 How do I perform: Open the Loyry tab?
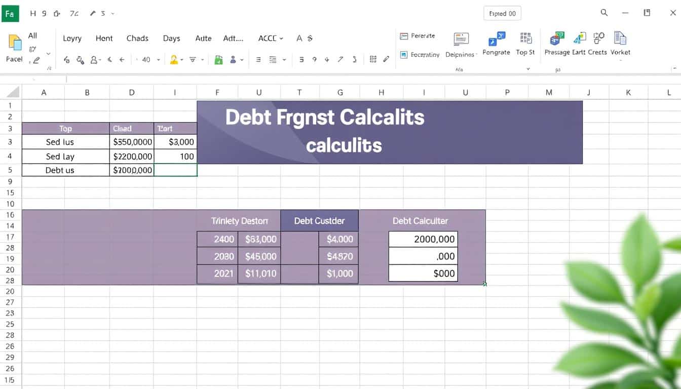[x=72, y=38]
